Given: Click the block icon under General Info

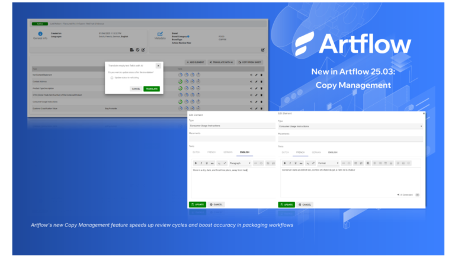Looking at the screenshot, I should pyautogui.click(x=137, y=50).
